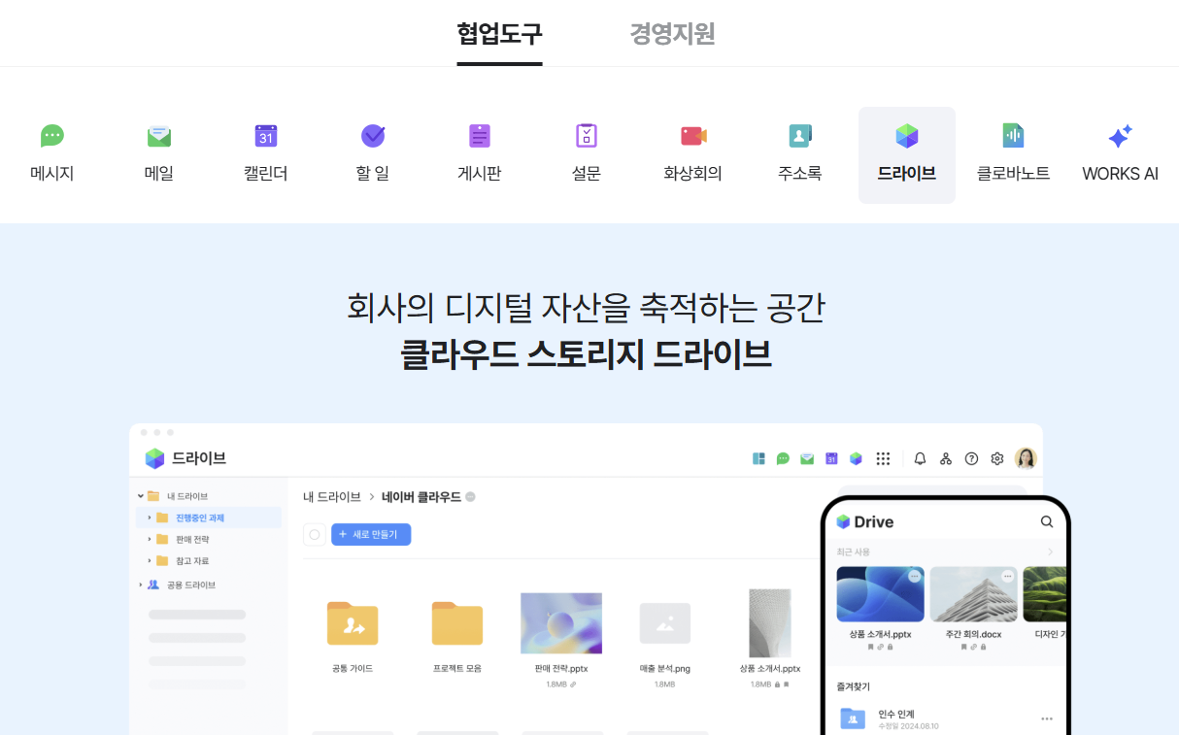Open the 판매 전략.pptx file thumbnail
The image size is (1179, 735).
coord(561,623)
